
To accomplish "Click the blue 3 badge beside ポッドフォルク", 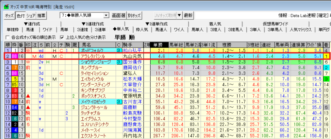I will point(119,51).
